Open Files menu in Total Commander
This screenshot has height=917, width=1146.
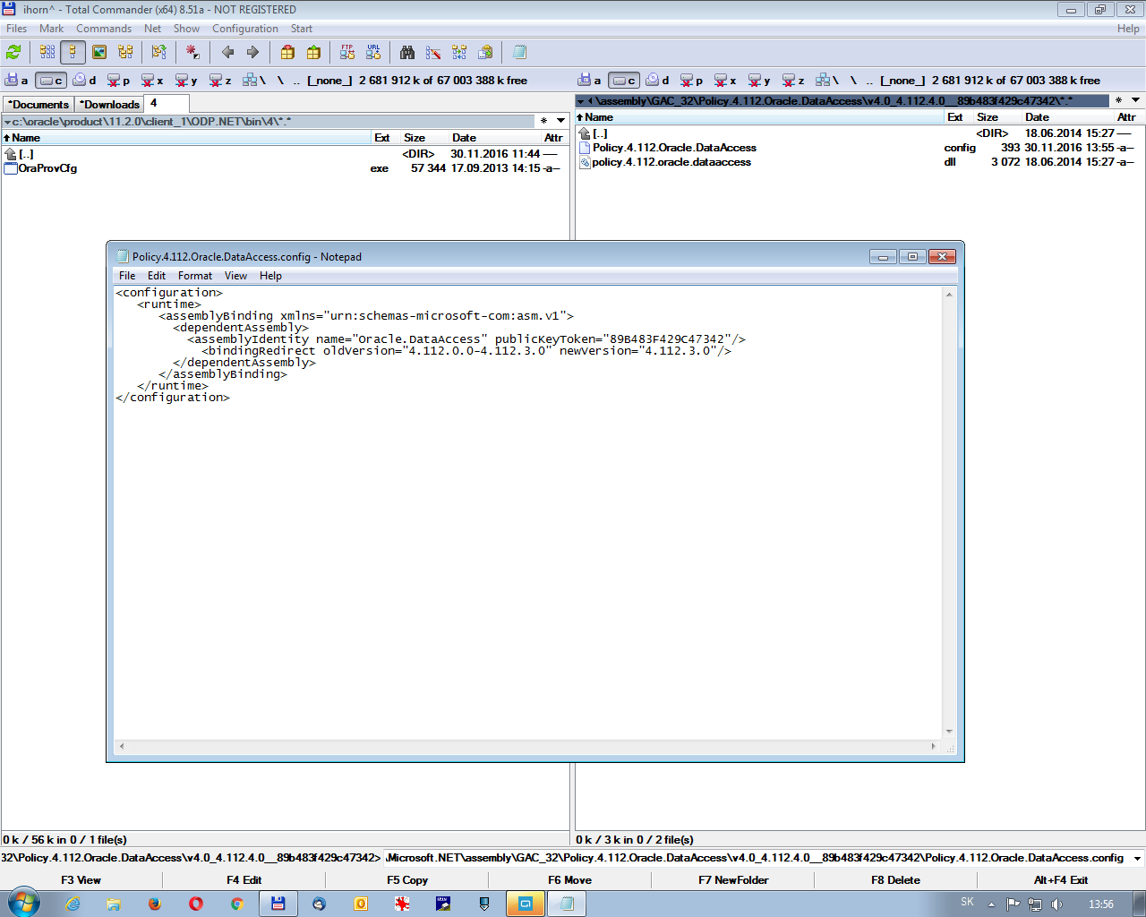pyautogui.click(x=16, y=29)
